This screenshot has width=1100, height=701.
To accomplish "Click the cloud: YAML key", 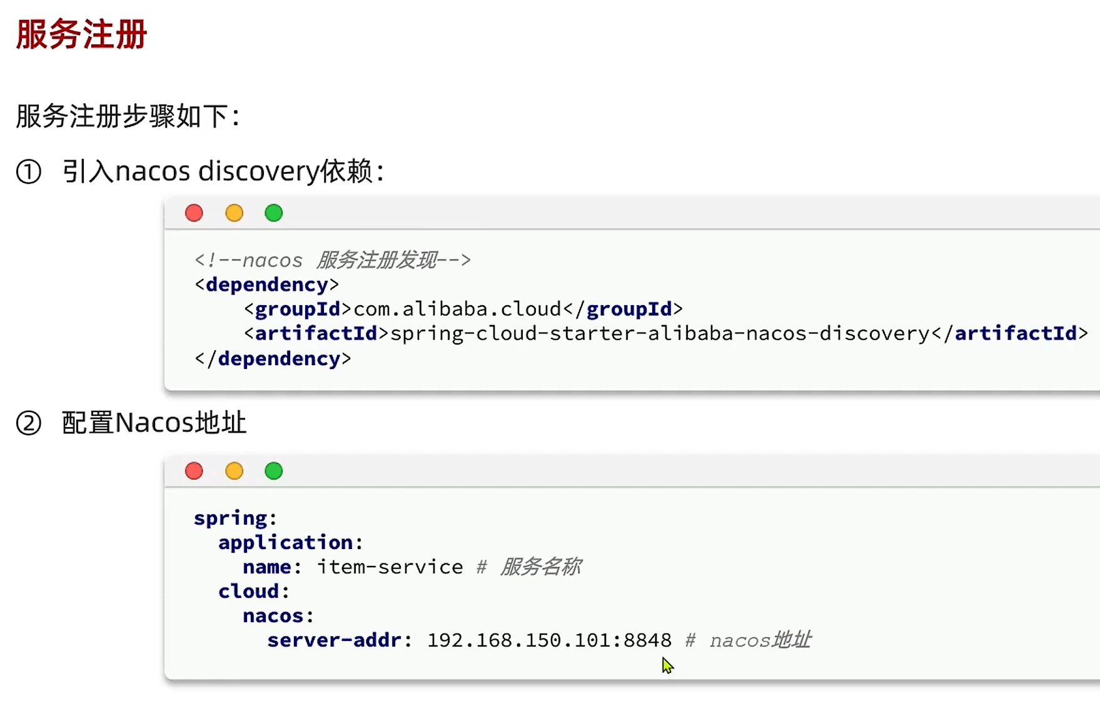I will click(x=254, y=591).
